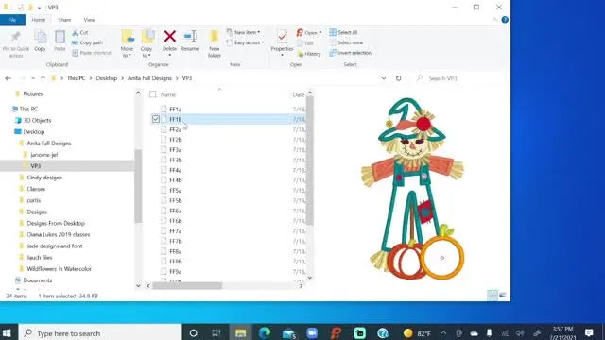Go back with the back arrow

click(9, 78)
